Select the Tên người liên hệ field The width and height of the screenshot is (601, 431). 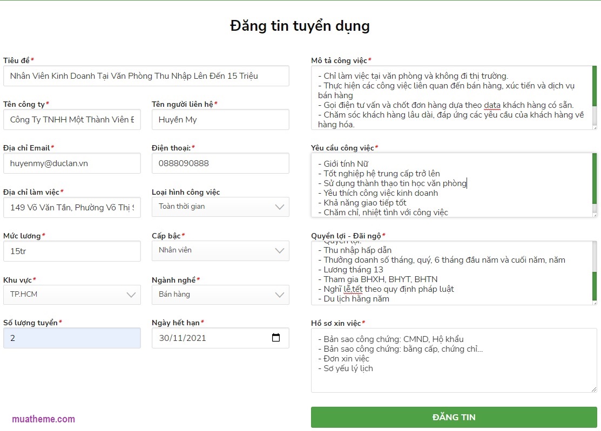pos(220,120)
